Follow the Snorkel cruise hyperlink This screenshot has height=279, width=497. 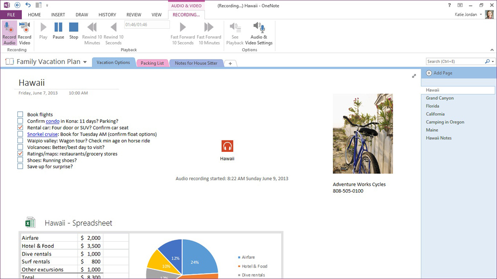point(42,134)
